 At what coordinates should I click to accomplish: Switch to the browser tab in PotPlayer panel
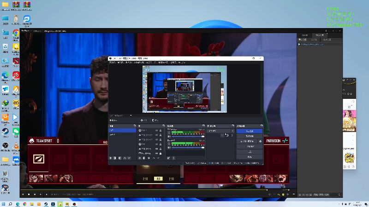click(305, 35)
